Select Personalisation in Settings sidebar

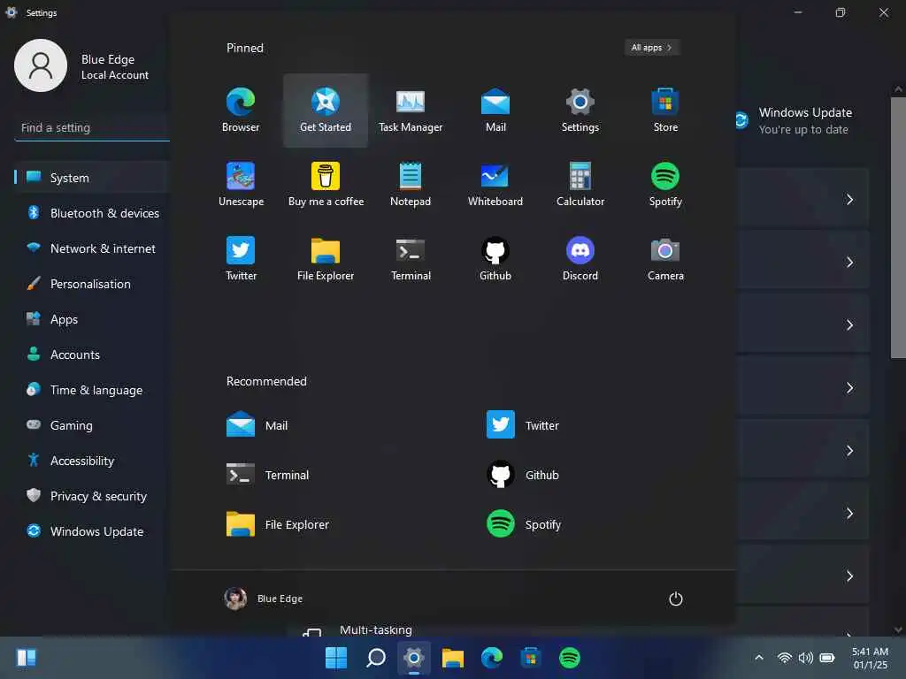tap(91, 284)
